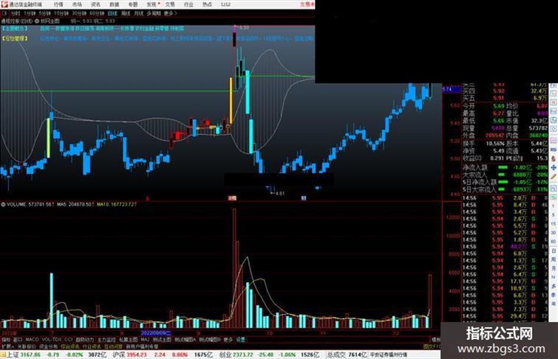Select the MA2 indicator tab
This screenshot has width=558, height=359.
pyautogui.click(x=145, y=340)
